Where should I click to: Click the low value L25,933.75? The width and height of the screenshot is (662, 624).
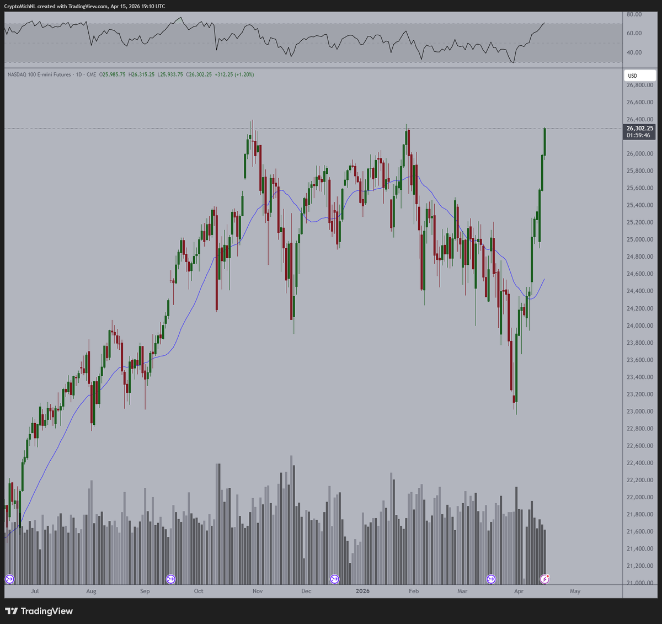(x=170, y=74)
